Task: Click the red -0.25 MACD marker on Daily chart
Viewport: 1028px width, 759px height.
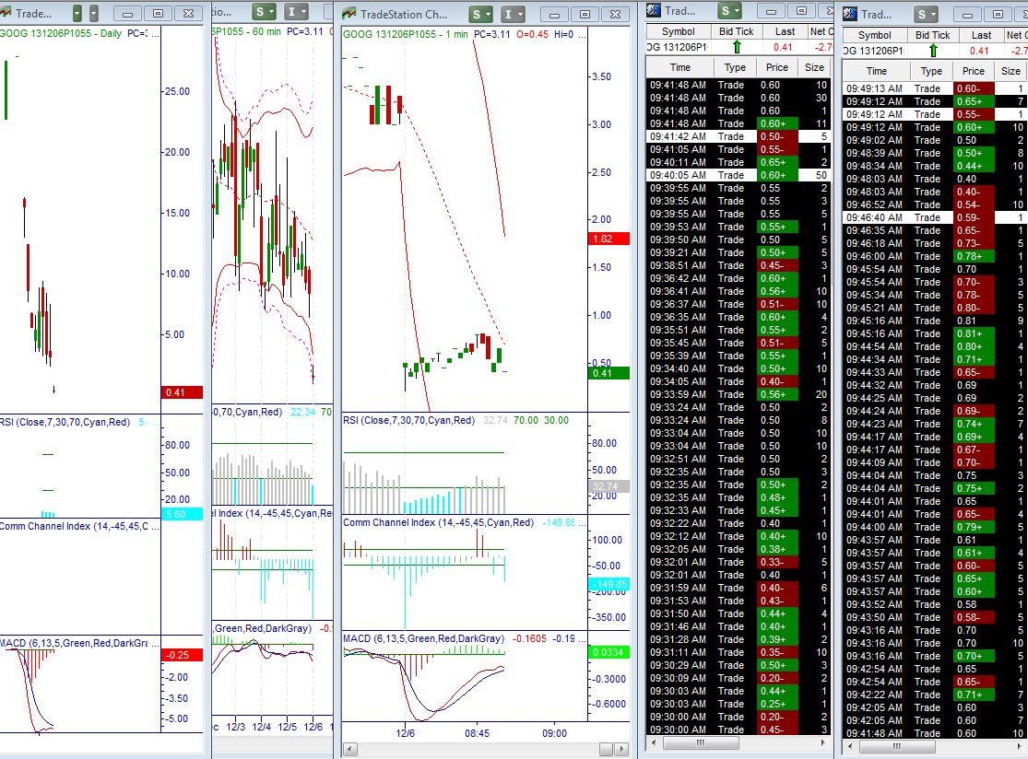Action: click(183, 655)
